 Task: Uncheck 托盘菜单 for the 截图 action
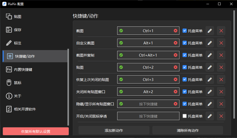pos(185,31)
